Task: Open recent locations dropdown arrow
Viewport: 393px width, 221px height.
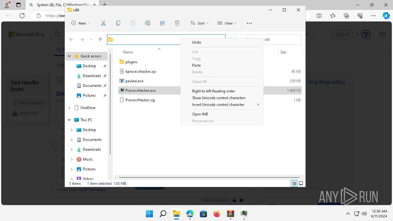Action: [x=91, y=40]
